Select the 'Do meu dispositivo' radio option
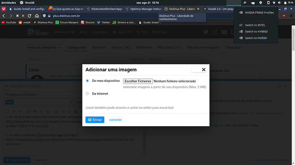This screenshot has height=165, width=295. point(87,81)
